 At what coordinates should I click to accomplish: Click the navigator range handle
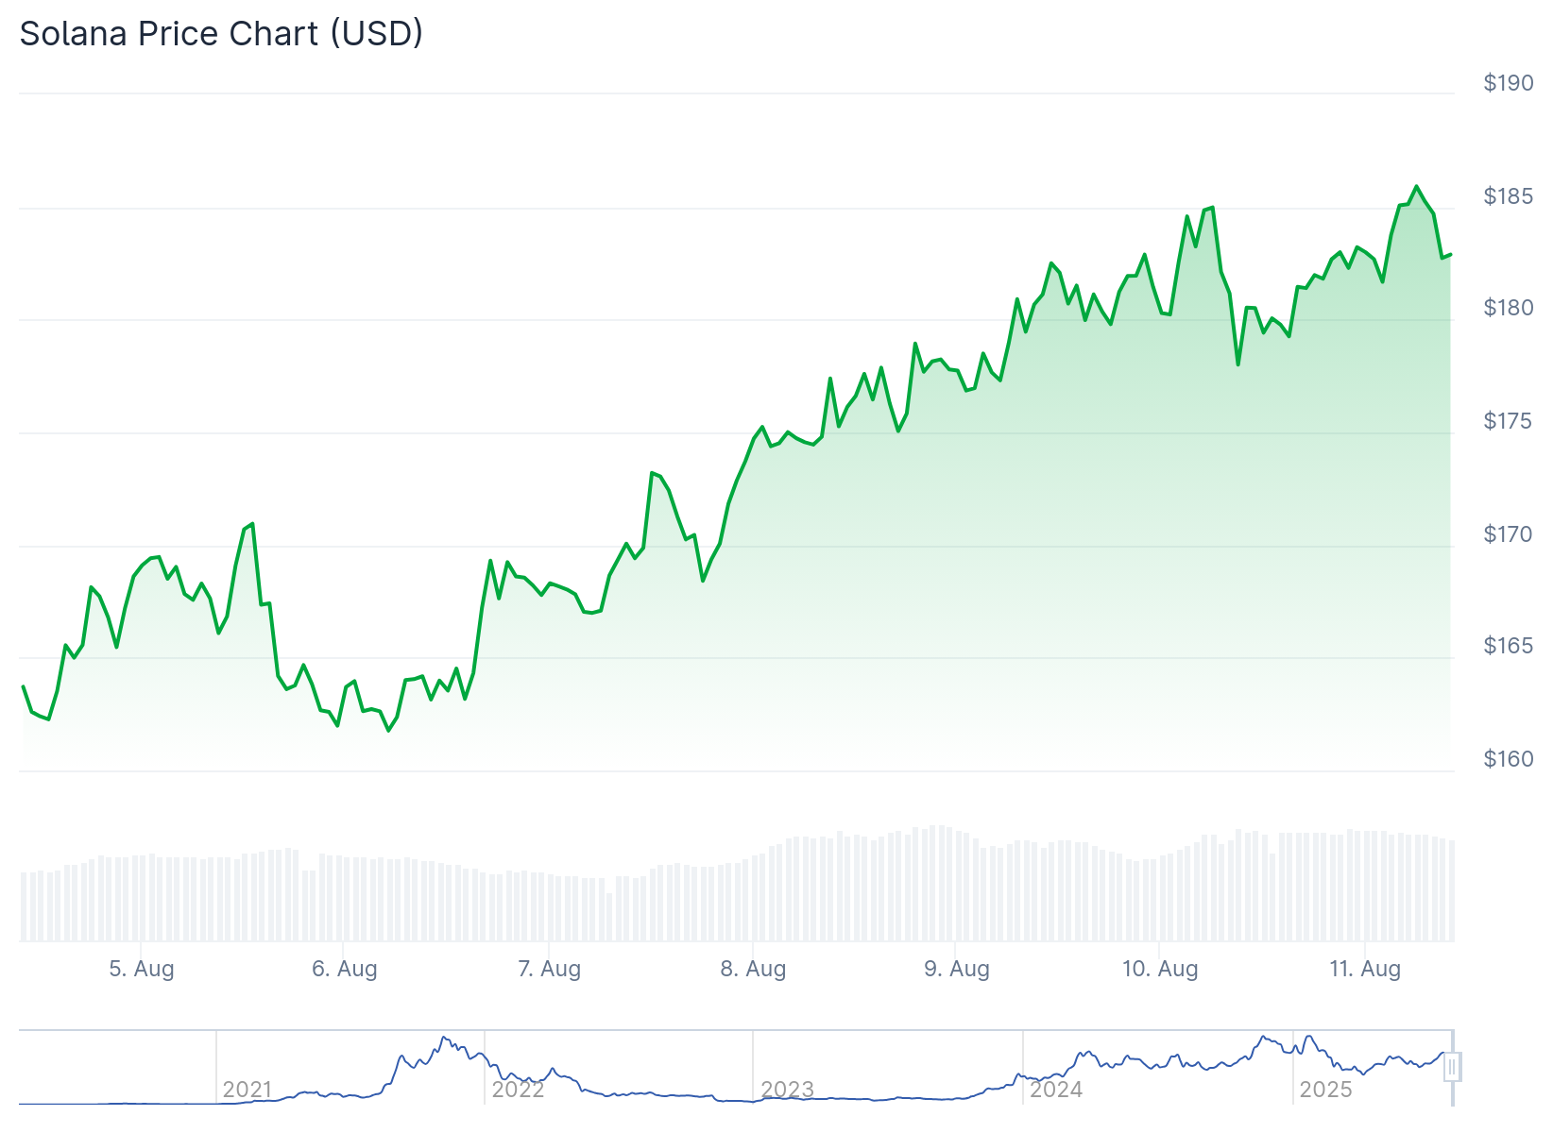tap(1452, 1067)
